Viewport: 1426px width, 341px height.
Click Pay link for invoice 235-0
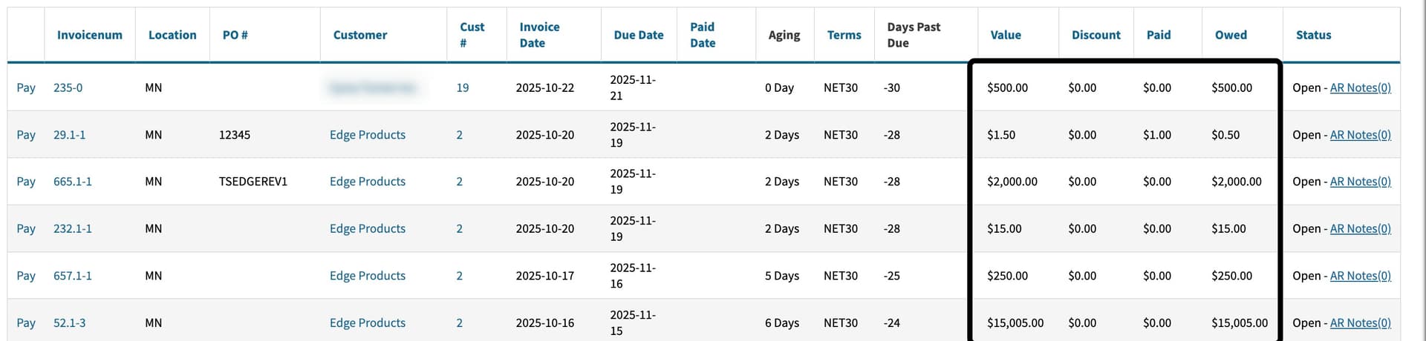click(26, 87)
